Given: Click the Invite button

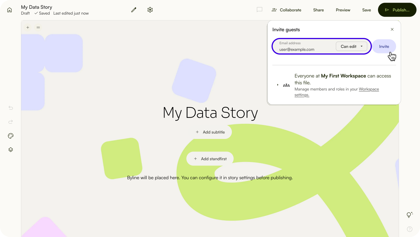Looking at the screenshot, I should coord(384,46).
